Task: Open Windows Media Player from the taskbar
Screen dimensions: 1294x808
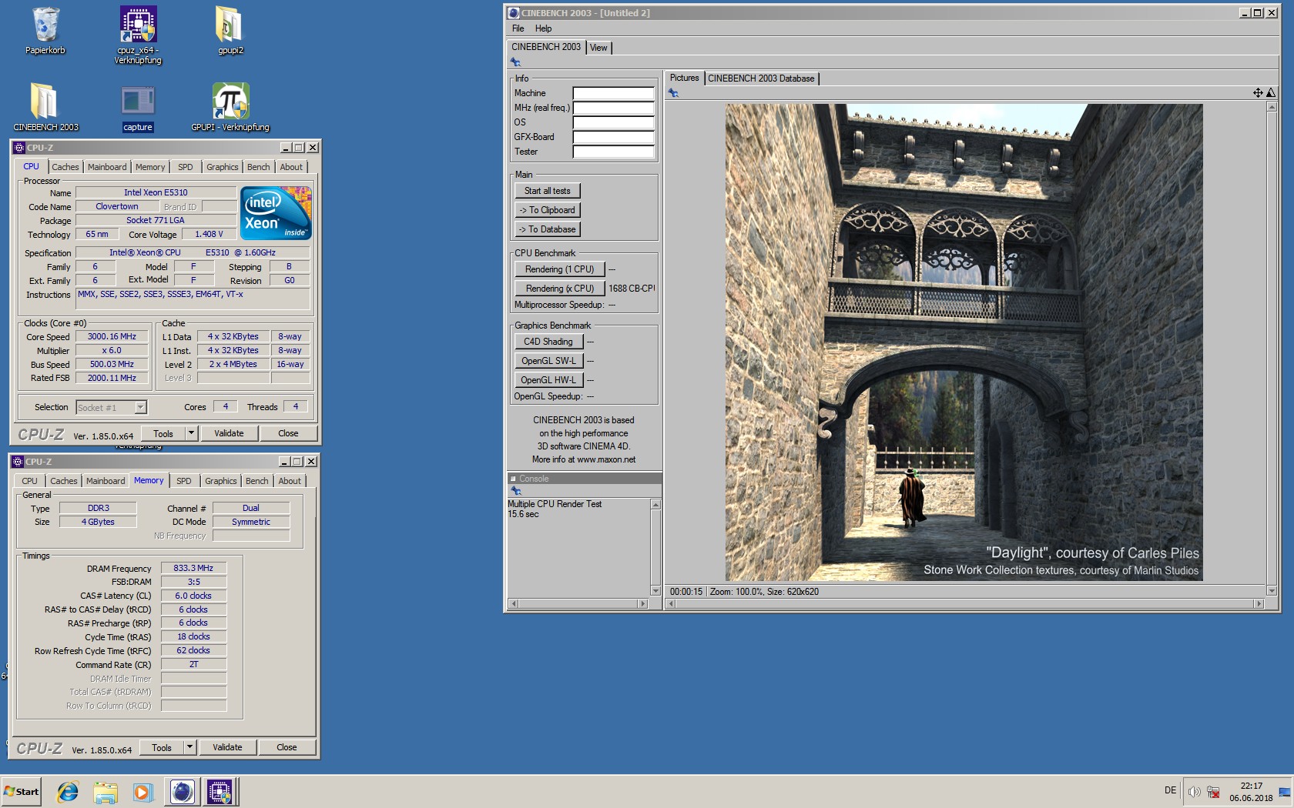Action: click(x=142, y=791)
